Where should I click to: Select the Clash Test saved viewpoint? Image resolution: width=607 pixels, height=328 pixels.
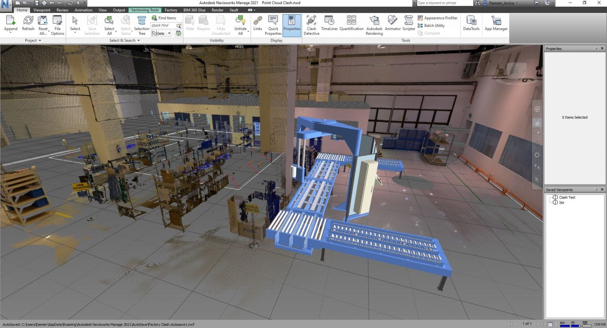(567, 197)
